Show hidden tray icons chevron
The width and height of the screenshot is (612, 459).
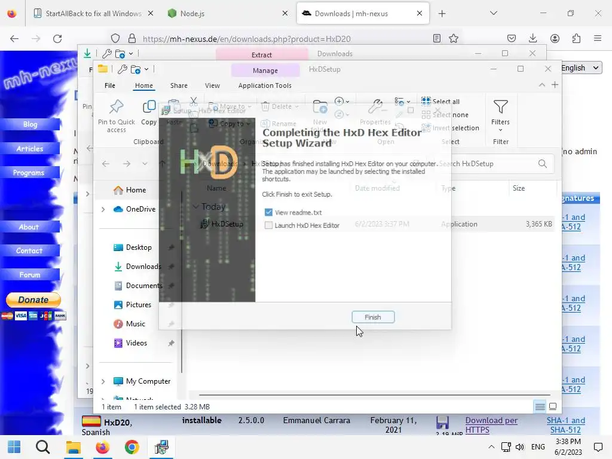pos(491,447)
